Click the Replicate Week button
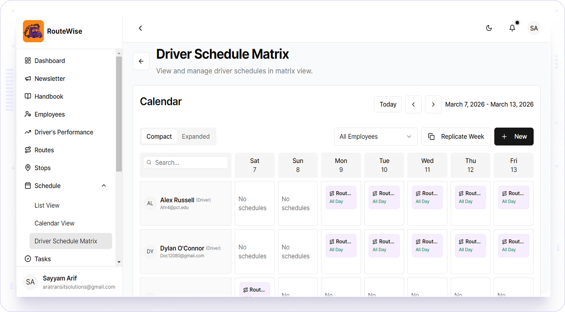The image size is (565, 312). point(456,137)
